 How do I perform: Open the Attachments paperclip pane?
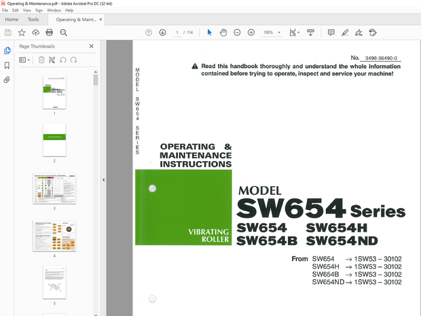pyautogui.click(x=7, y=80)
